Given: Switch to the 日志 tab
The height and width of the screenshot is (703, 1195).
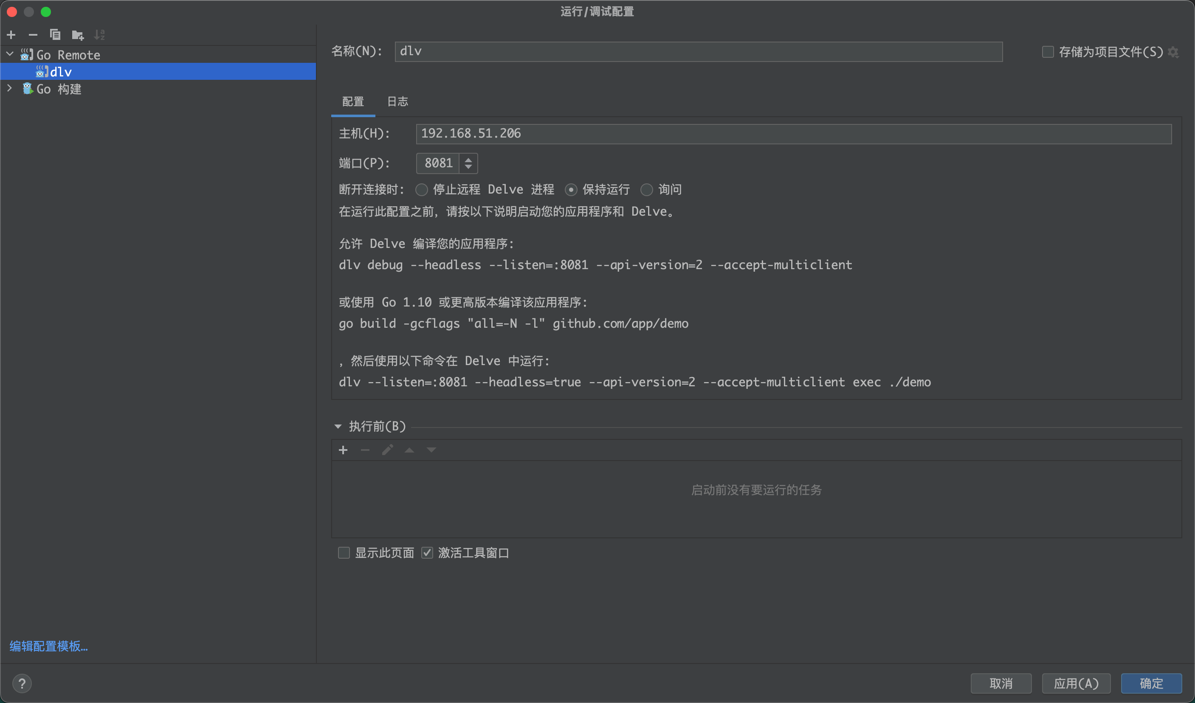Looking at the screenshot, I should point(397,101).
